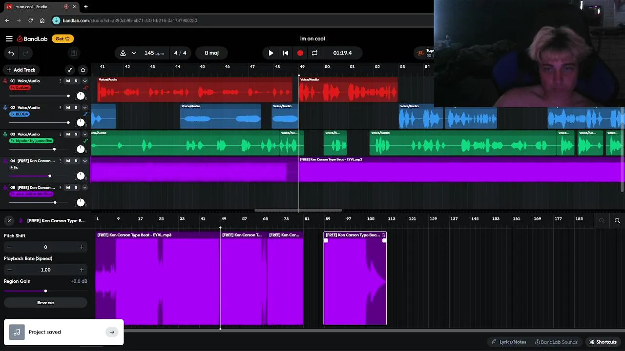Viewport: 625px width, 351px height.
Task: Start recording with the red button
Action: (300, 53)
